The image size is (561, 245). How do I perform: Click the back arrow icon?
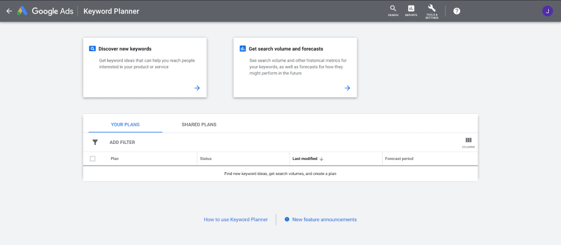[x=9, y=11]
